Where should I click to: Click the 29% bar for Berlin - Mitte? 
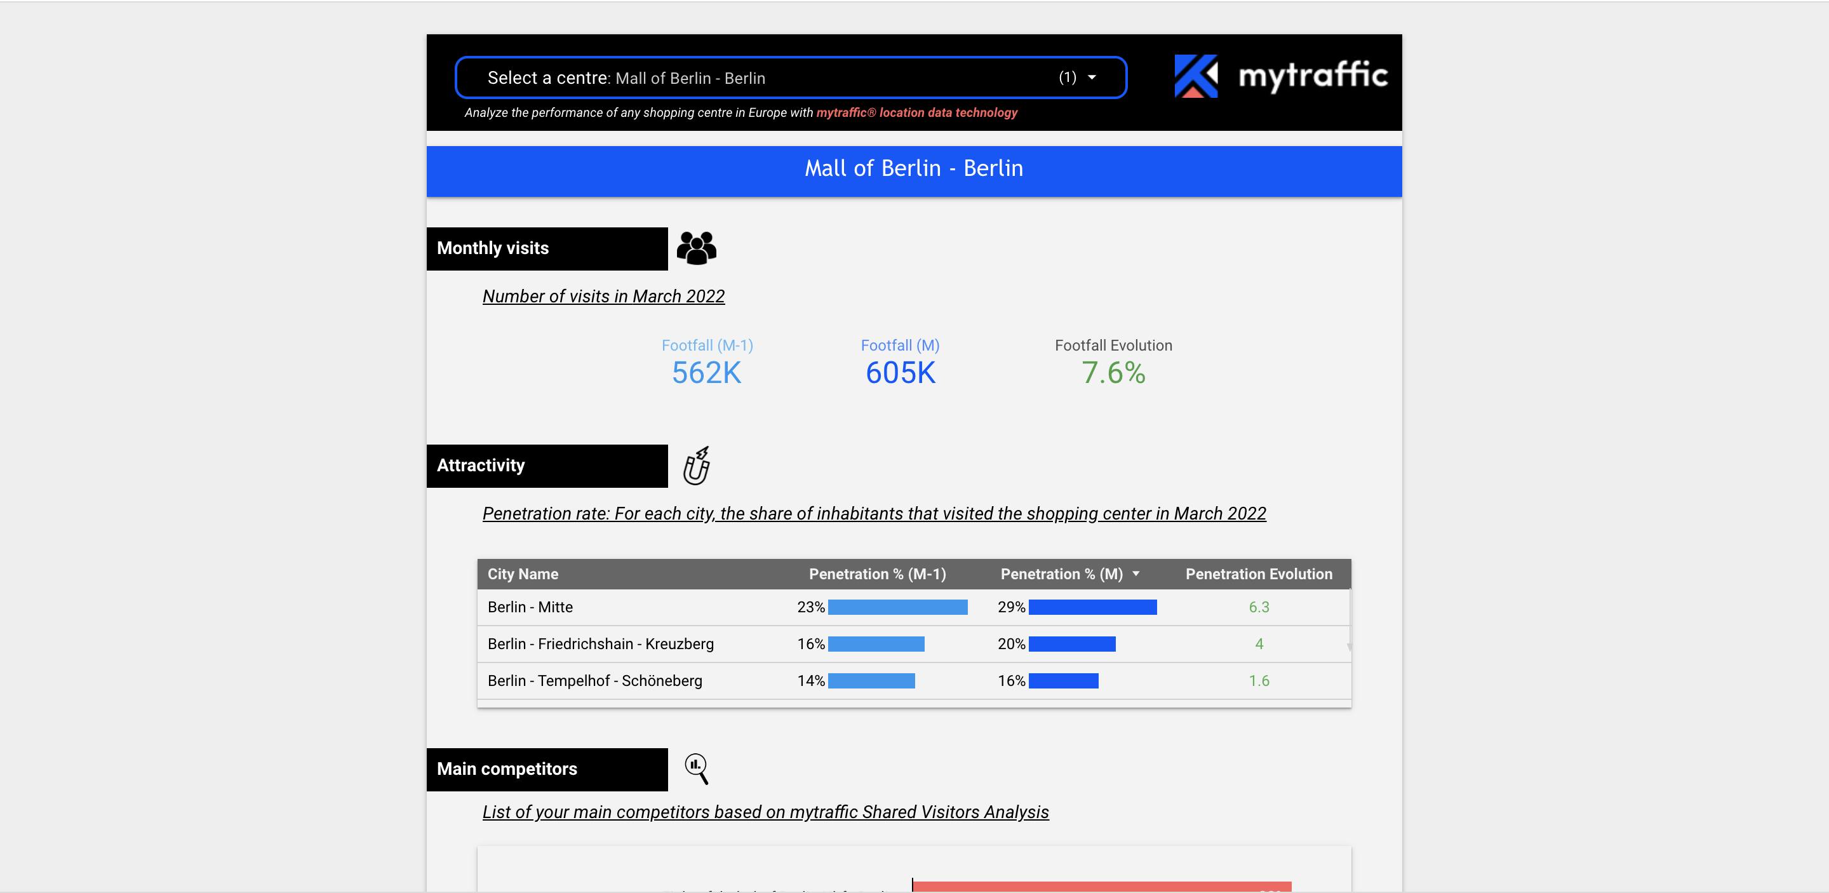point(1093,607)
